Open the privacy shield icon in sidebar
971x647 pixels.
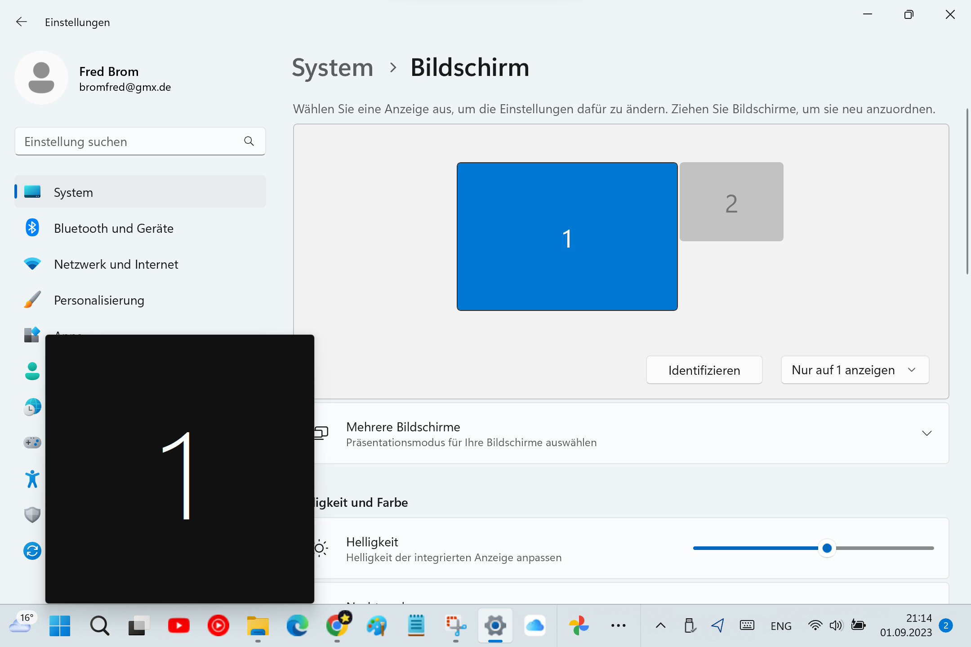pos(32,515)
